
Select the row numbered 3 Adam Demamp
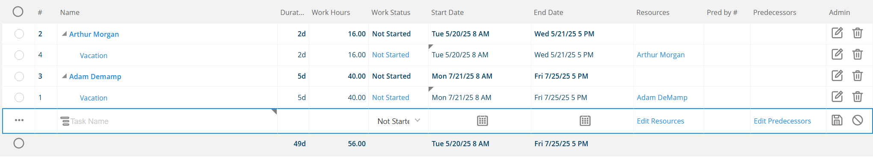point(19,76)
